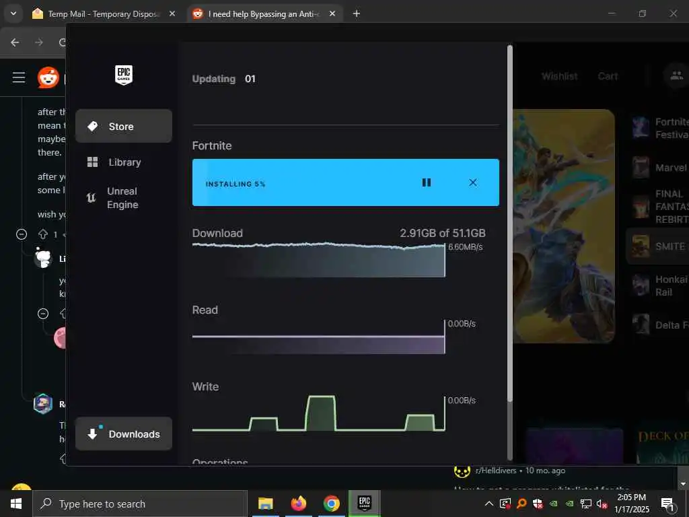Viewport: 689px width, 517px height.
Task: Click the Download speed graph
Action: 318,259
